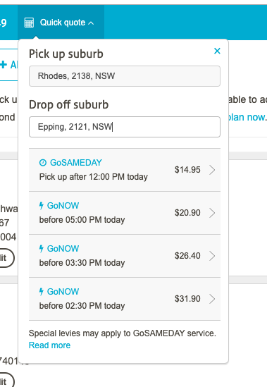Viewport: 267px width, 387px height.
Task: Open the $26.40 option chevron
Action: coord(212,256)
